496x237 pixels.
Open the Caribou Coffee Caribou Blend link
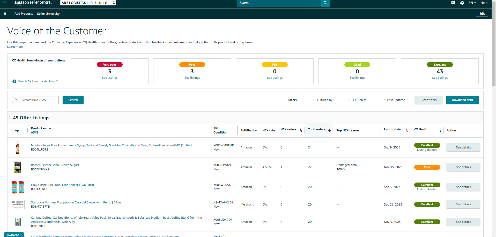tap(116, 220)
